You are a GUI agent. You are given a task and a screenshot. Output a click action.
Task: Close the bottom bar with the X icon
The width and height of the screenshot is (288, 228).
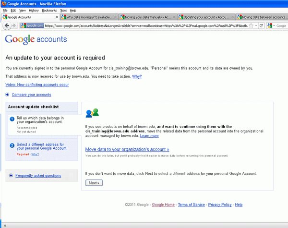(5, 226)
